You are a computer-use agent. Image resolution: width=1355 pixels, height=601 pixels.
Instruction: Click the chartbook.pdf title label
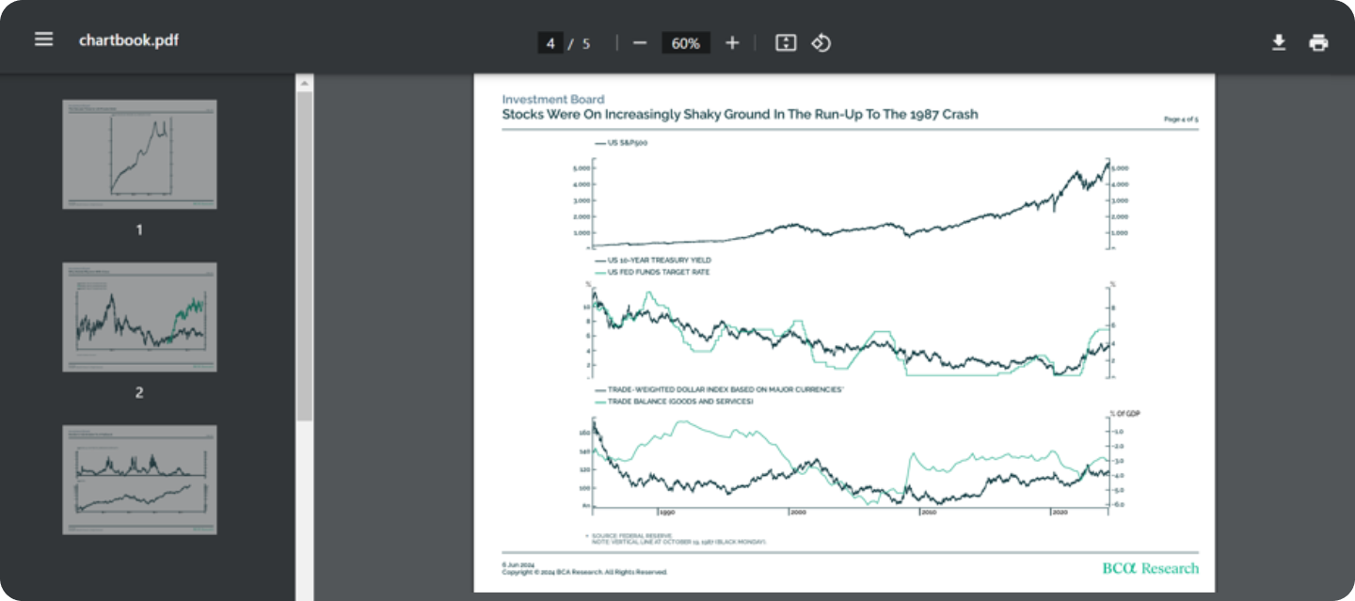coord(130,41)
